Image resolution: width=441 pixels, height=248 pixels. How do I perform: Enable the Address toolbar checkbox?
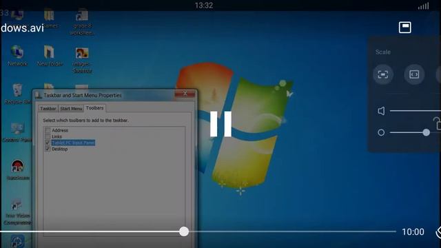coord(48,130)
